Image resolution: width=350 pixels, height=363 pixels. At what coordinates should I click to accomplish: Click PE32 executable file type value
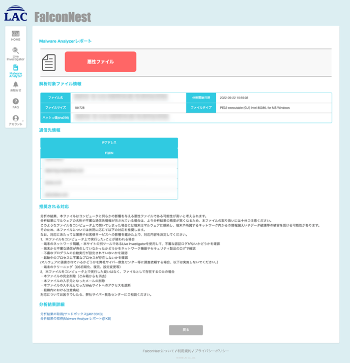(x=255, y=108)
